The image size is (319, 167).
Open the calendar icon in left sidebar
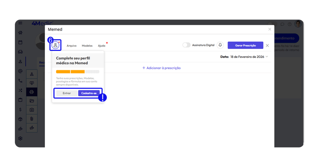21,42
